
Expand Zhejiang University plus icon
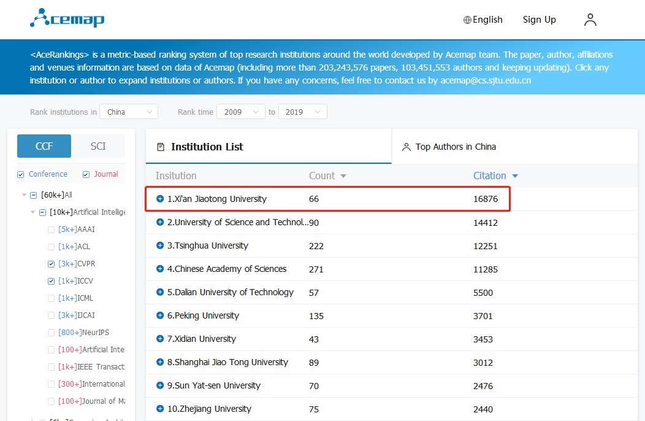click(x=160, y=409)
